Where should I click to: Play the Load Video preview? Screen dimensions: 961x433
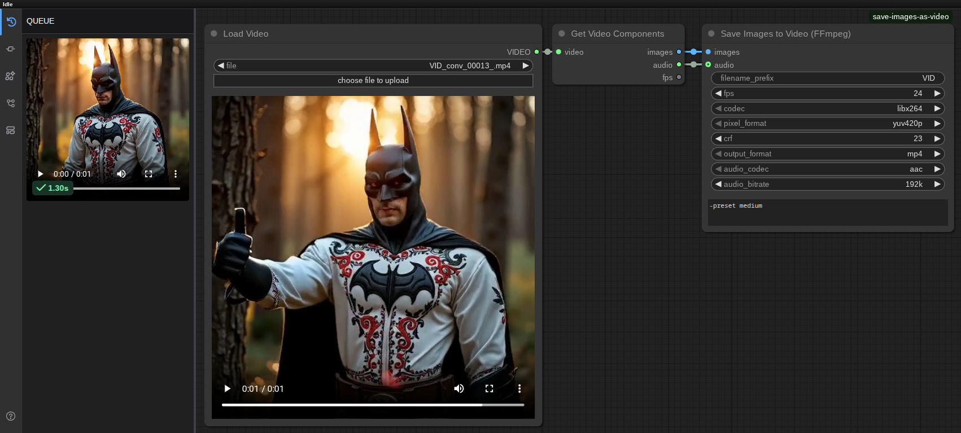point(227,388)
